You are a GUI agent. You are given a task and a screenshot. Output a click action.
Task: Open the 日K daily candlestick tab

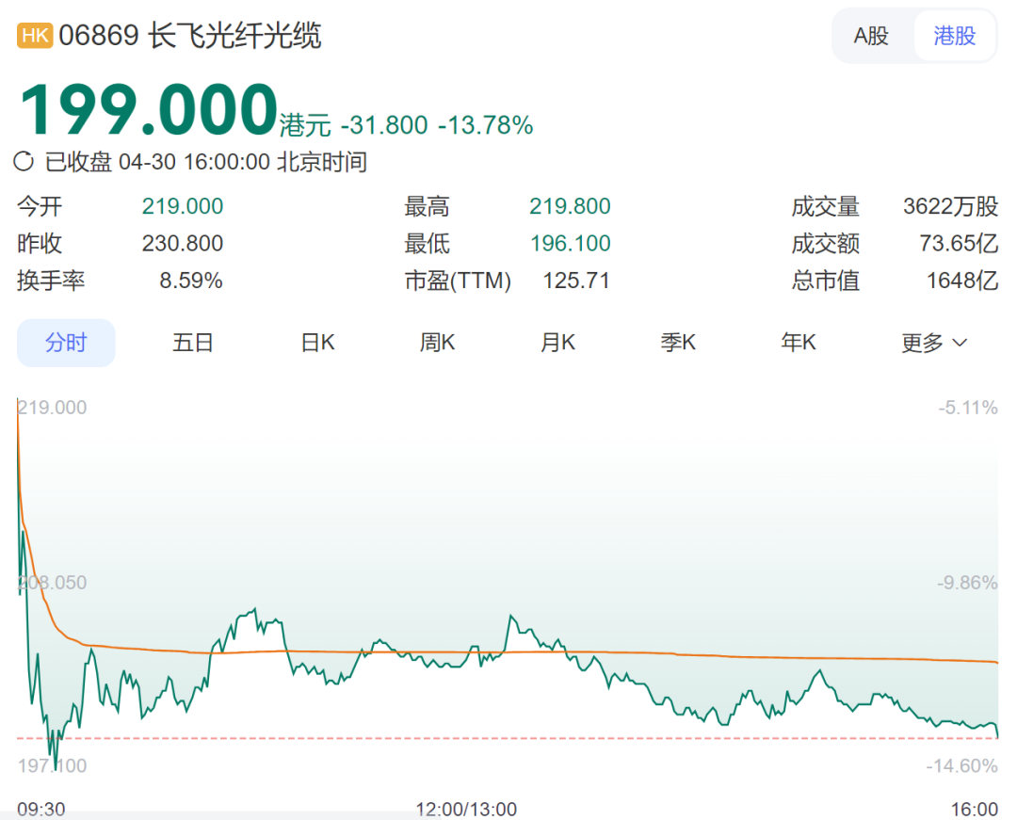pos(315,343)
